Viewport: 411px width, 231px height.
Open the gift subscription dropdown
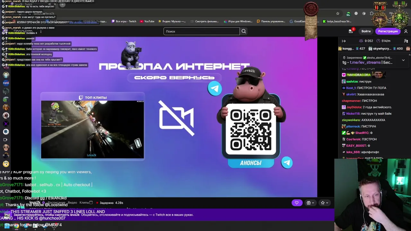point(310,203)
